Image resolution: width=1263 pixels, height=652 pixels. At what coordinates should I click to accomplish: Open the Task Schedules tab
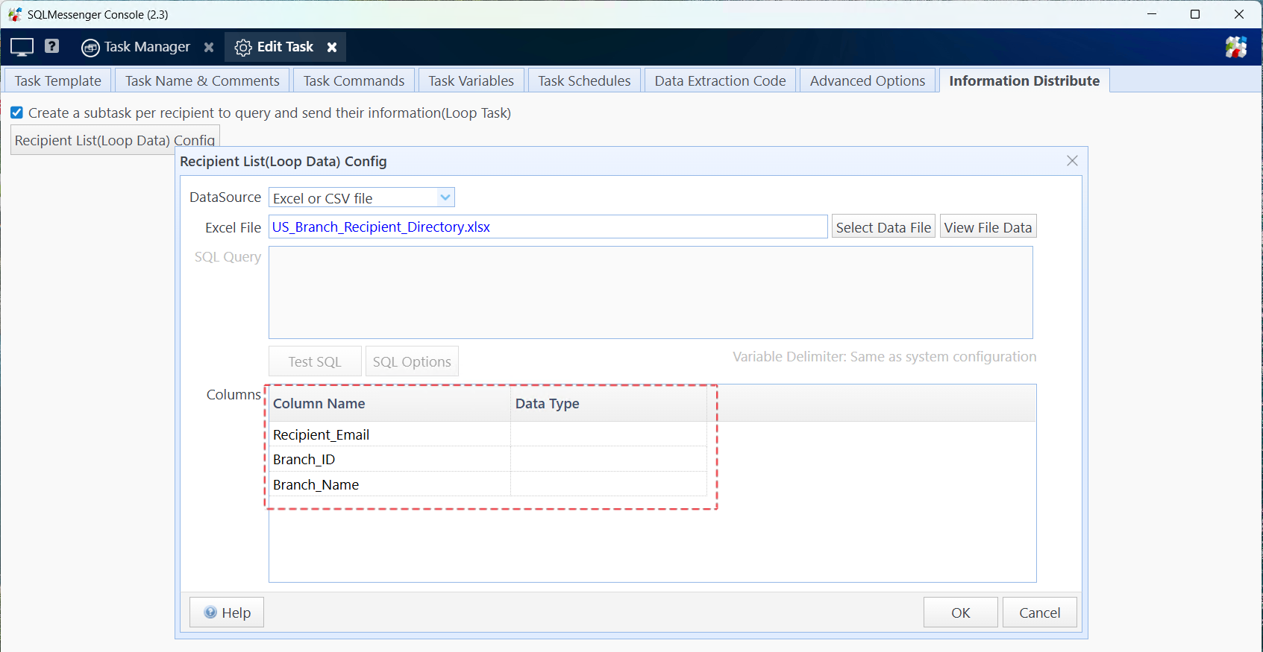point(584,80)
